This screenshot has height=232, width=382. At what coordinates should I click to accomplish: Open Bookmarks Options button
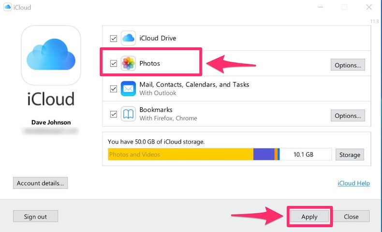[x=348, y=116]
